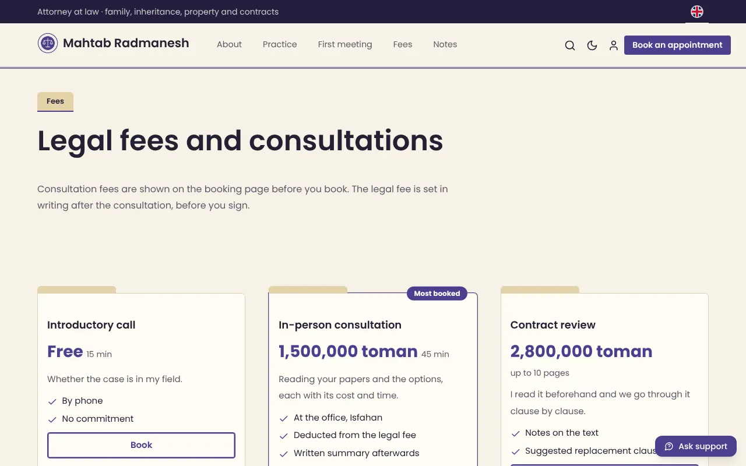Image resolution: width=746 pixels, height=466 pixels.
Task: Toggle dark mode with the moon icon
Action: (592, 45)
